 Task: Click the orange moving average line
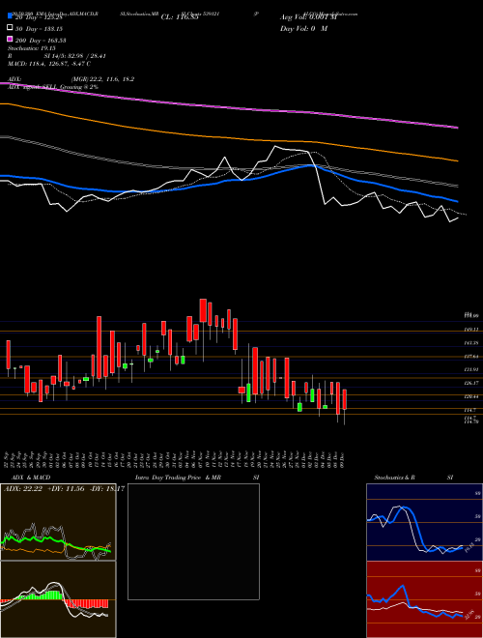click(228, 139)
